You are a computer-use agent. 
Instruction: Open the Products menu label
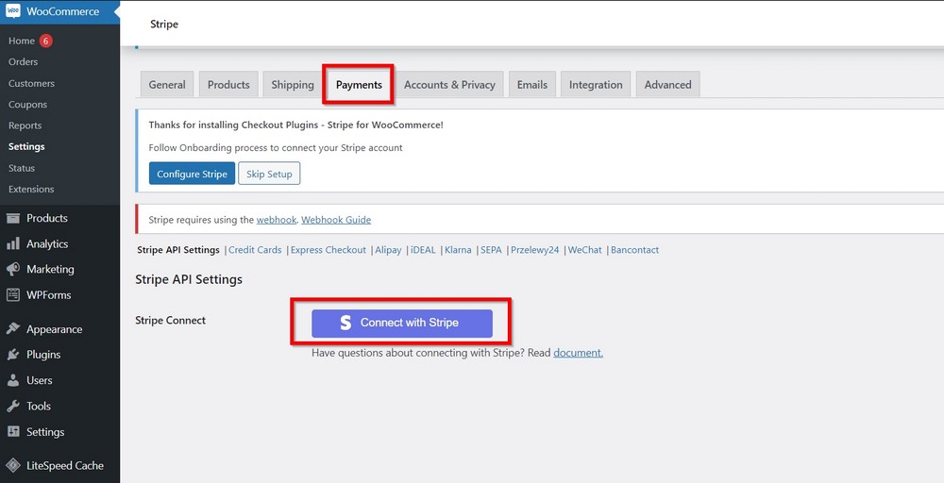(47, 218)
